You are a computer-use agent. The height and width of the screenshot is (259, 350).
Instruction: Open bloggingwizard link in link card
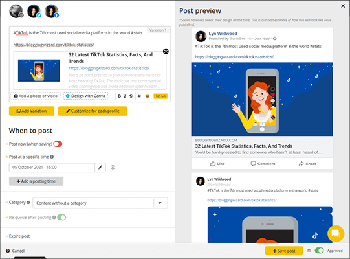[x=109, y=68]
